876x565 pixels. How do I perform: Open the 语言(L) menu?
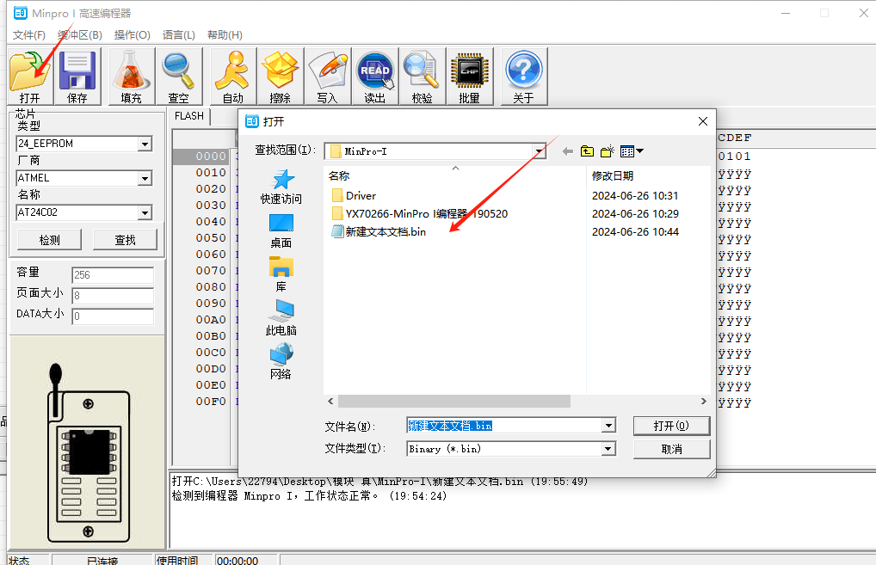coord(179,35)
